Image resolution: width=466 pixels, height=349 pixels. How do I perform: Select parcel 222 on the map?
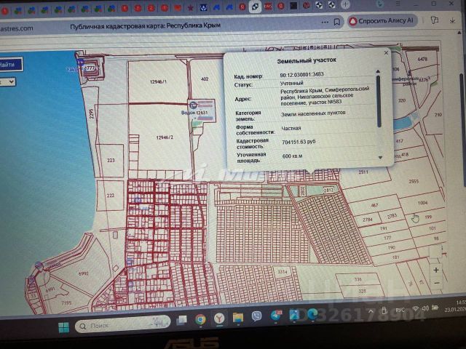tap(110, 196)
